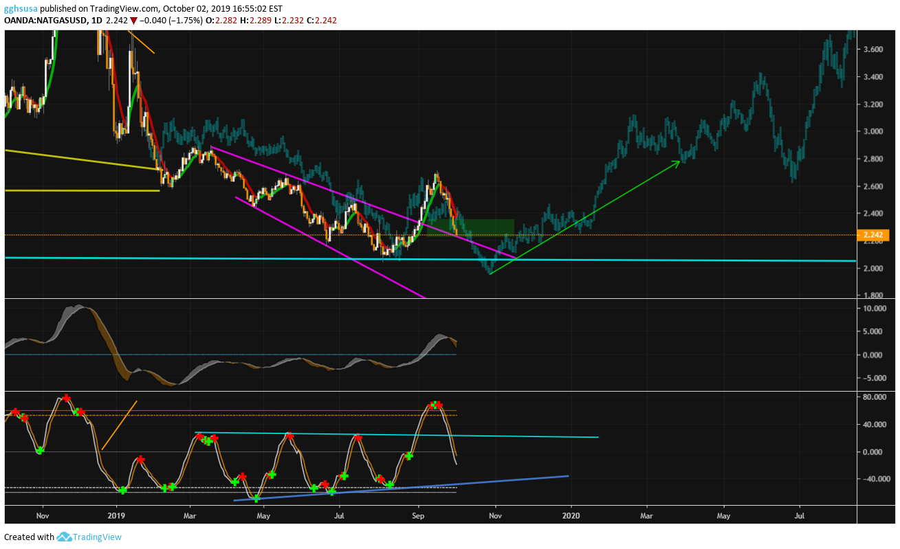Click the 10.000 indicator scale label
The width and height of the screenshot is (900, 549).
[x=874, y=309]
